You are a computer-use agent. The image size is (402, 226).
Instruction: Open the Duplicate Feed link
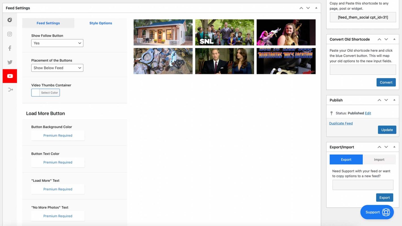[x=341, y=123]
